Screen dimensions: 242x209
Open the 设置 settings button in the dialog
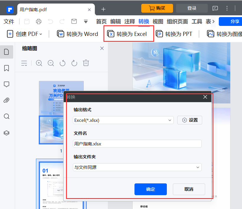(190, 120)
